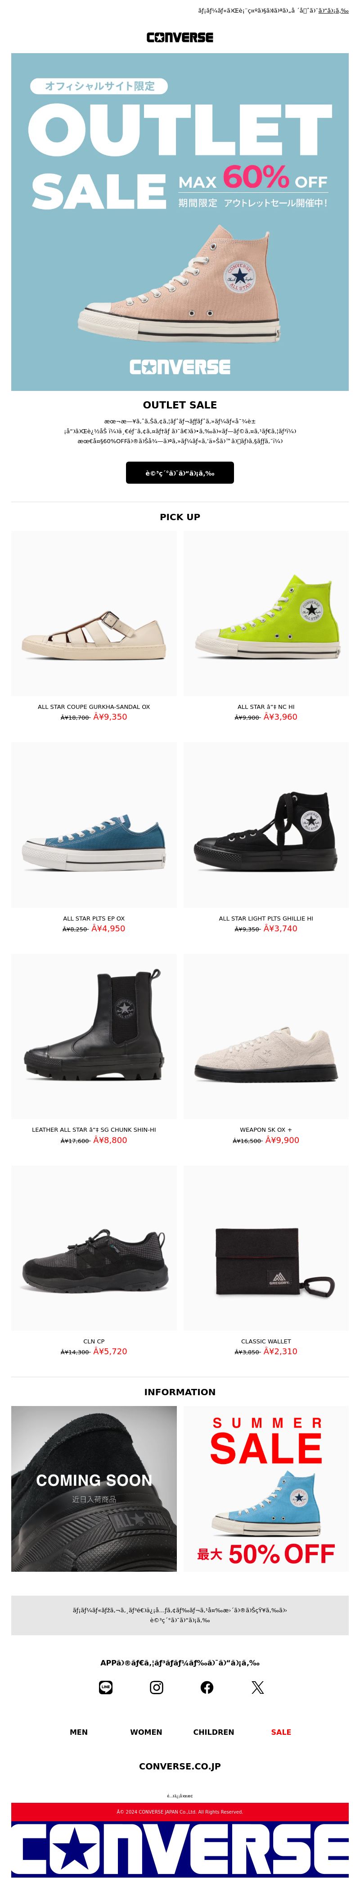
Task: Click the black button below OUTLET SALE text
Action: click(x=180, y=472)
